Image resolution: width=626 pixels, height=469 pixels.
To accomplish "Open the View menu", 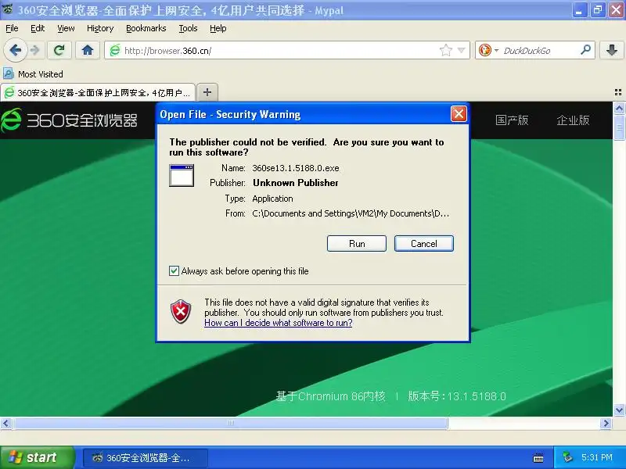I will click(x=66, y=28).
